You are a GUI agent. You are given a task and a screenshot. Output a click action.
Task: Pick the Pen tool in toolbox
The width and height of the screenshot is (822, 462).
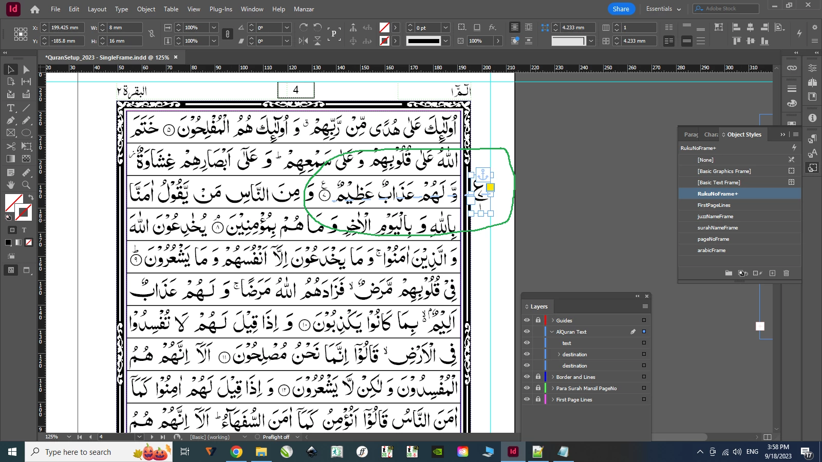coord(11,120)
